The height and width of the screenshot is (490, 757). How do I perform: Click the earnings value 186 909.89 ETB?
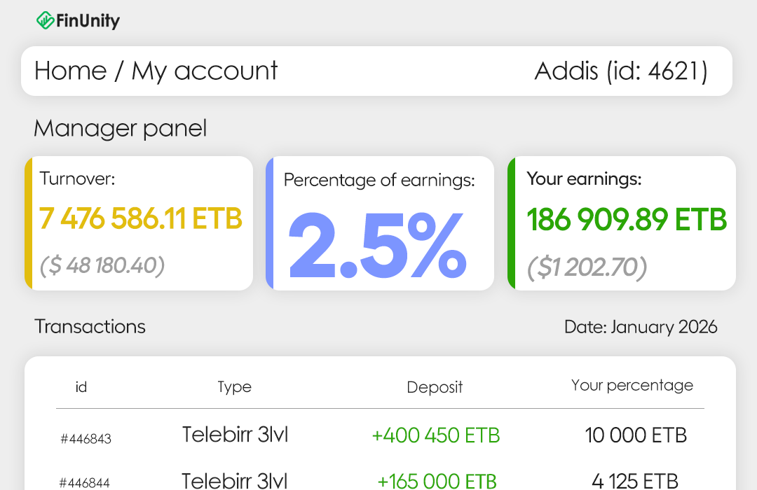627,220
